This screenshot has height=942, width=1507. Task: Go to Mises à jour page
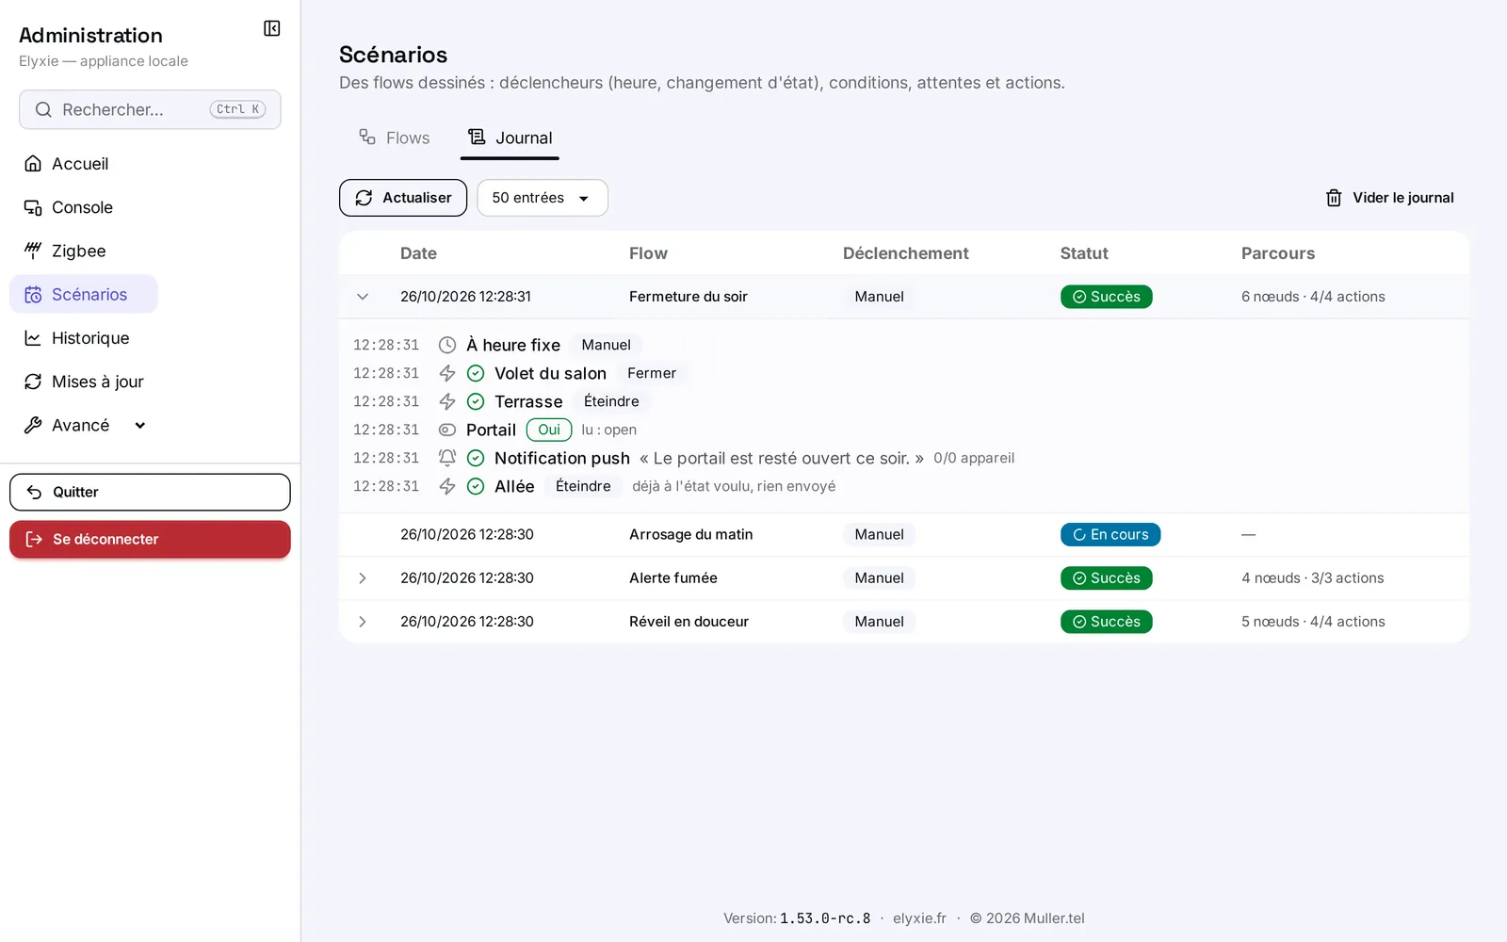pyautogui.click(x=84, y=382)
